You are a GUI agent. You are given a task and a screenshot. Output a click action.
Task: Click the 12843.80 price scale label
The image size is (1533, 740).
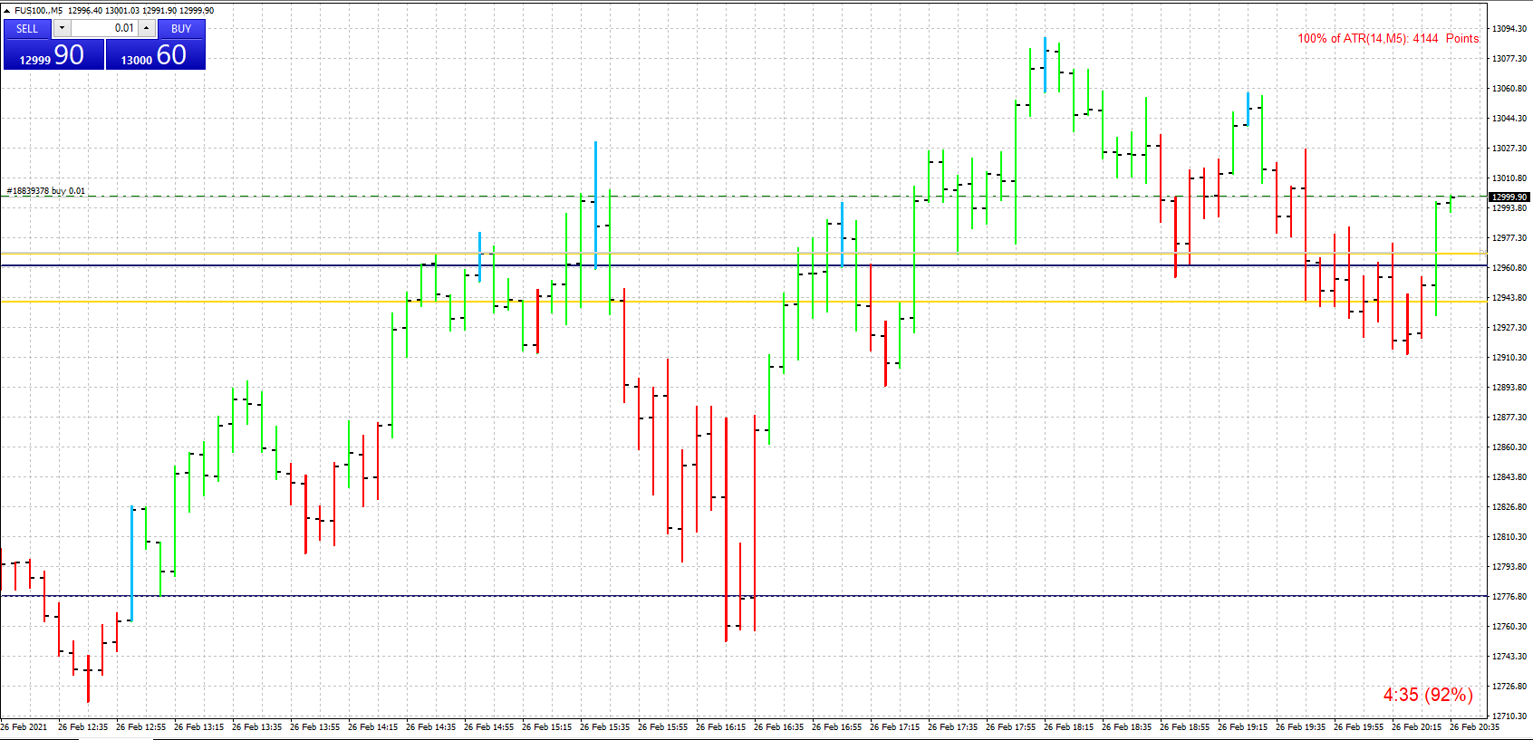click(x=1509, y=477)
